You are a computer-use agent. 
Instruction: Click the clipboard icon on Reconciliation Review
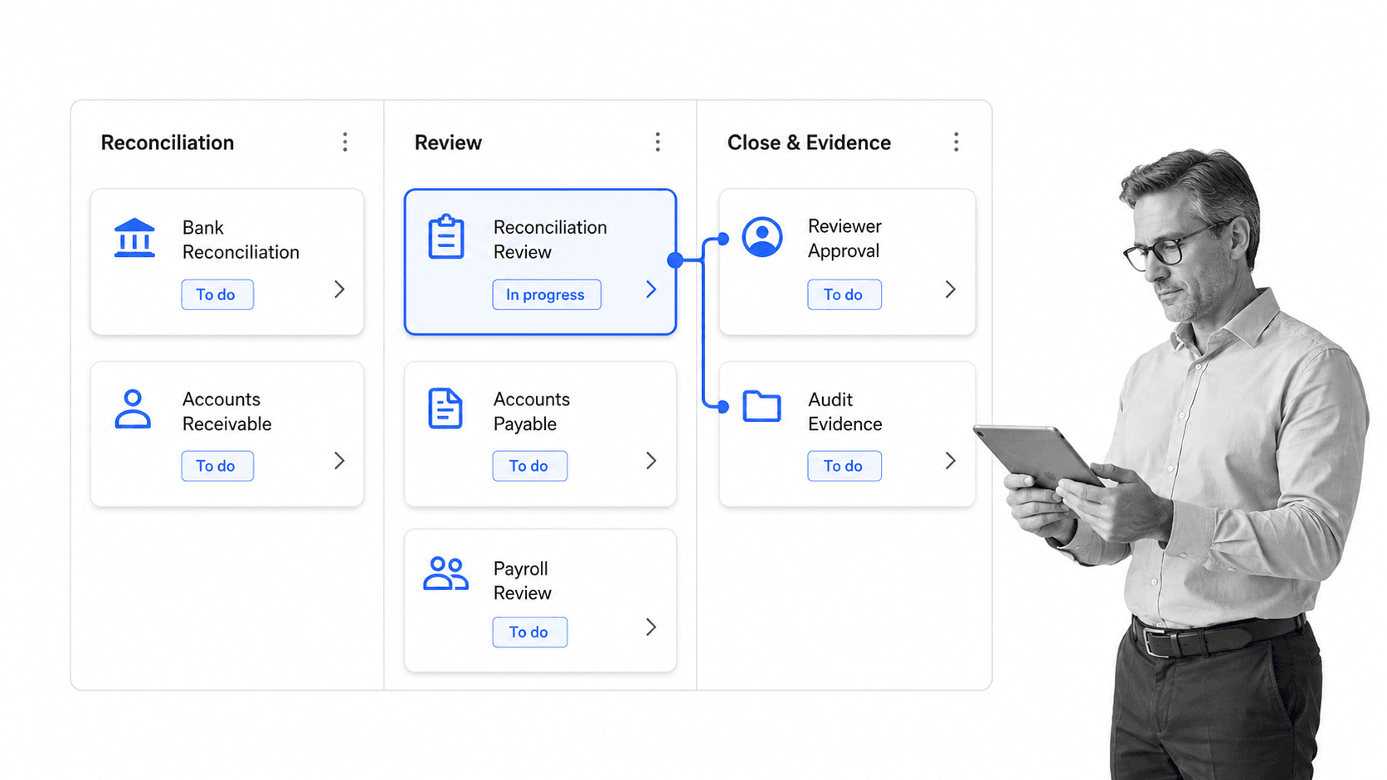446,237
